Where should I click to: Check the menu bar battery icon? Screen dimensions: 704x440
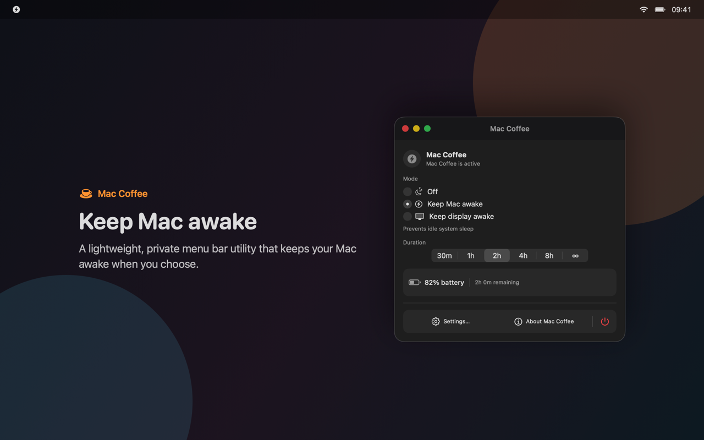660,9
